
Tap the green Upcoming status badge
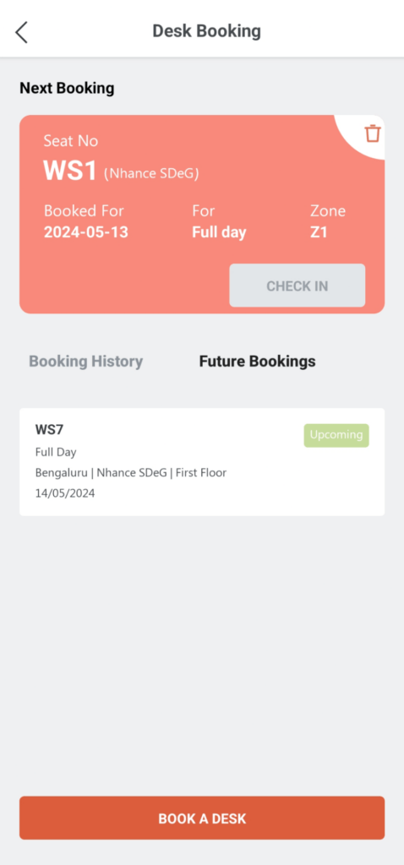tap(336, 435)
